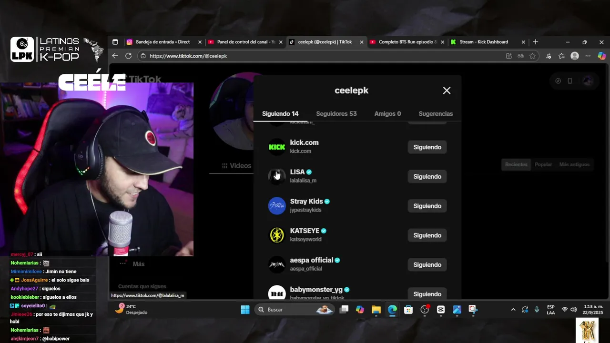Click Siguiendo button for babymonster_yg
The image size is (610, 343).
[427, 294]
